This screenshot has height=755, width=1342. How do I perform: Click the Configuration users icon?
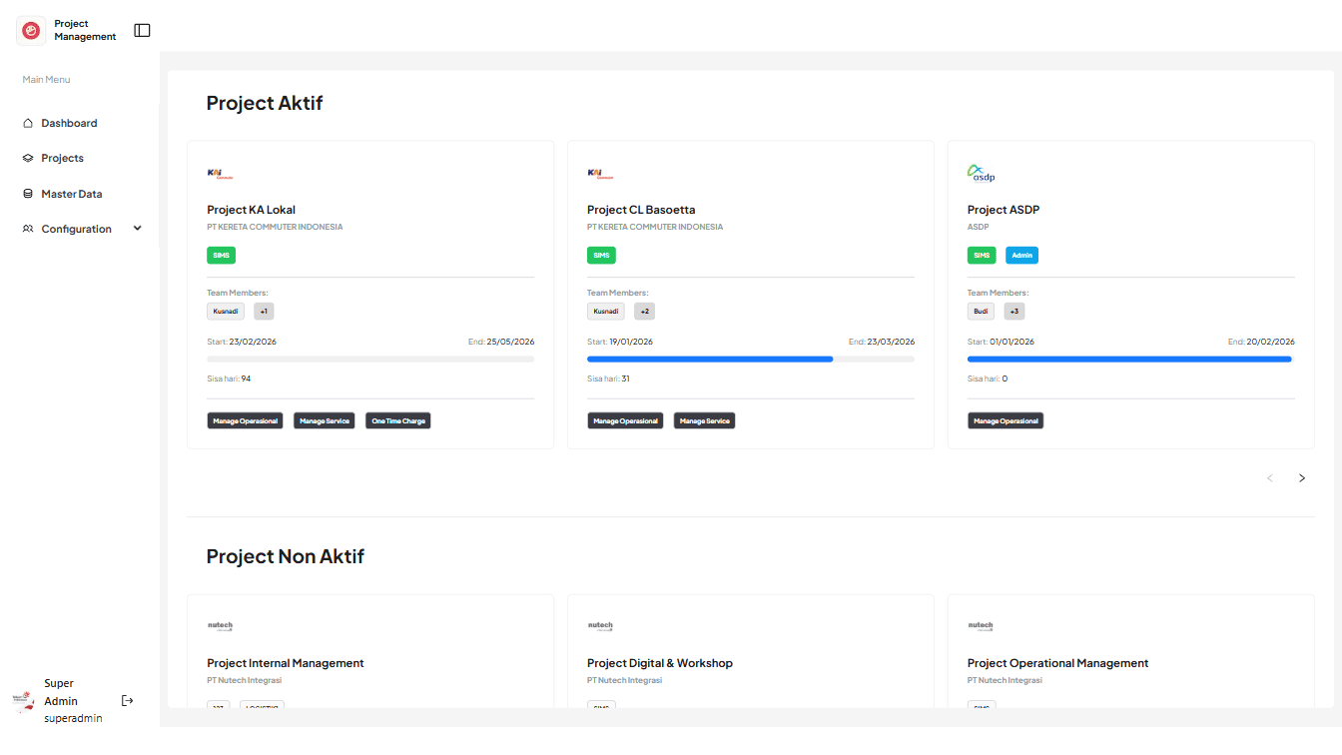point(28,229)
